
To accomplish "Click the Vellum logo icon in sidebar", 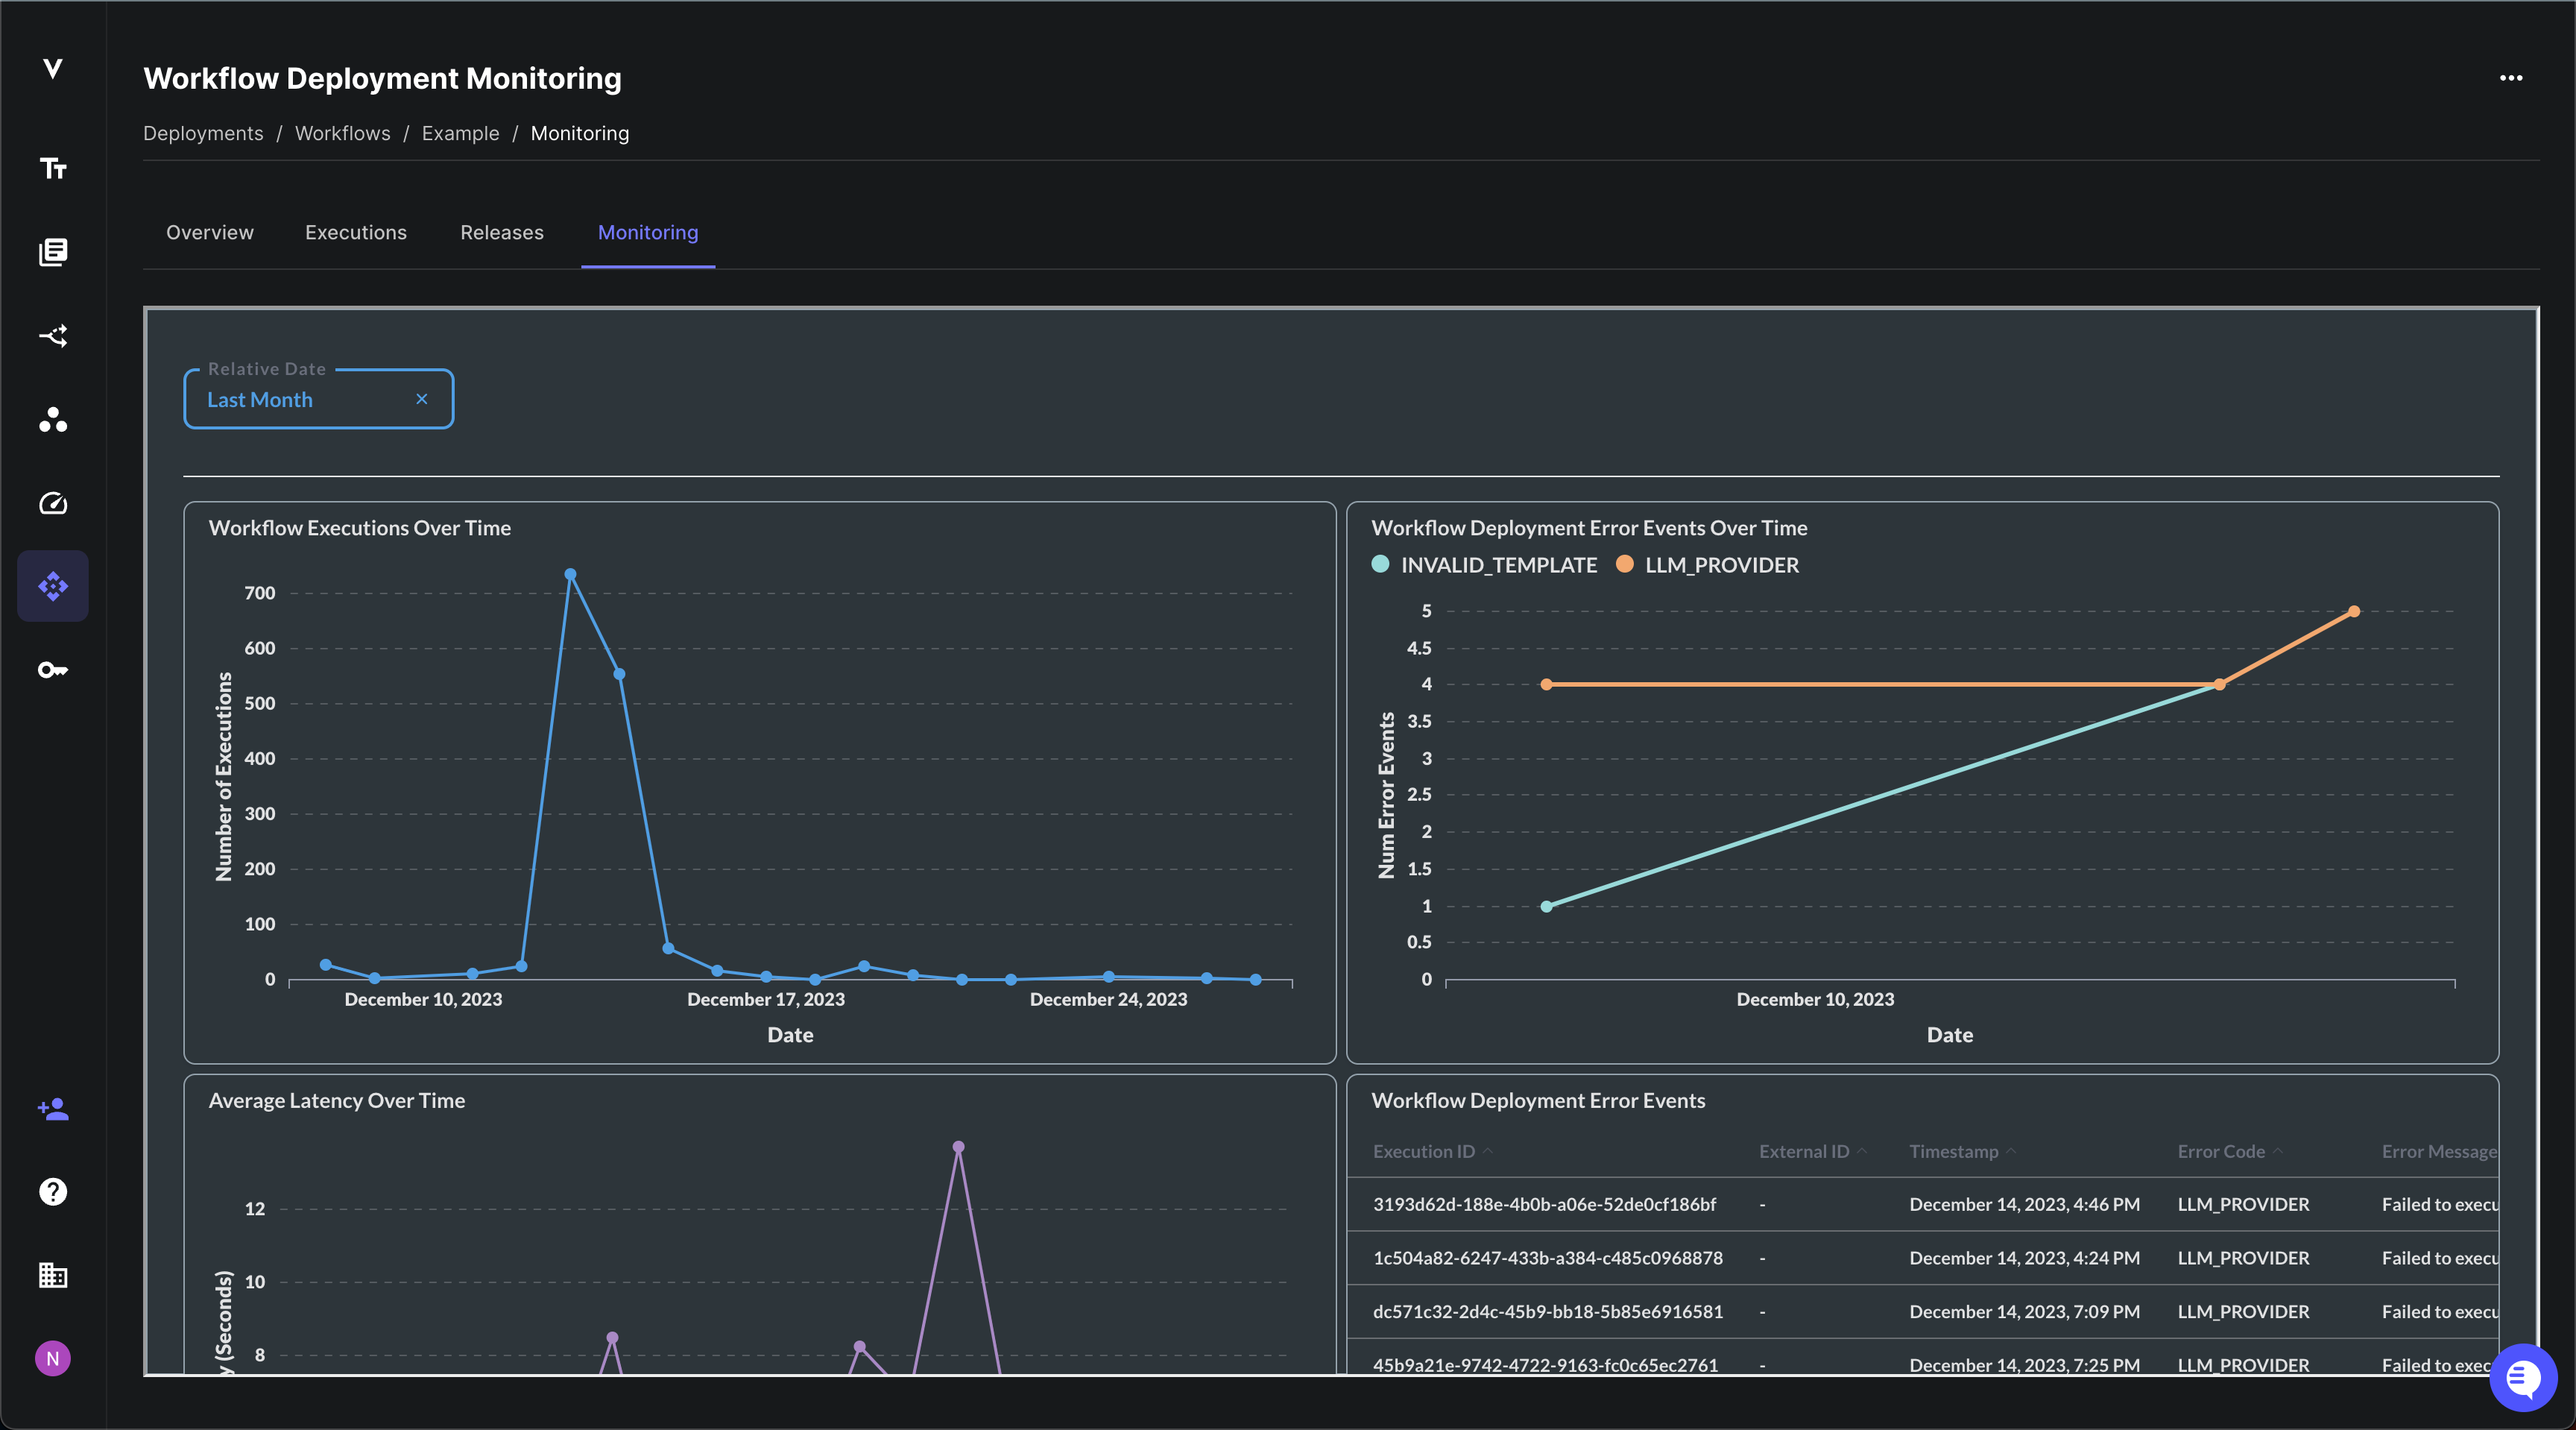I will click(53, 68).
